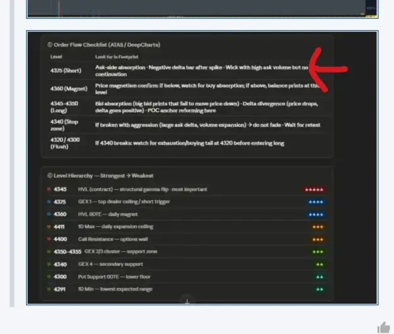This screenshot has height=334, width=394.
Task: Click 'GEX 4 — secondary support' text
Action: [x=110, y=264]
